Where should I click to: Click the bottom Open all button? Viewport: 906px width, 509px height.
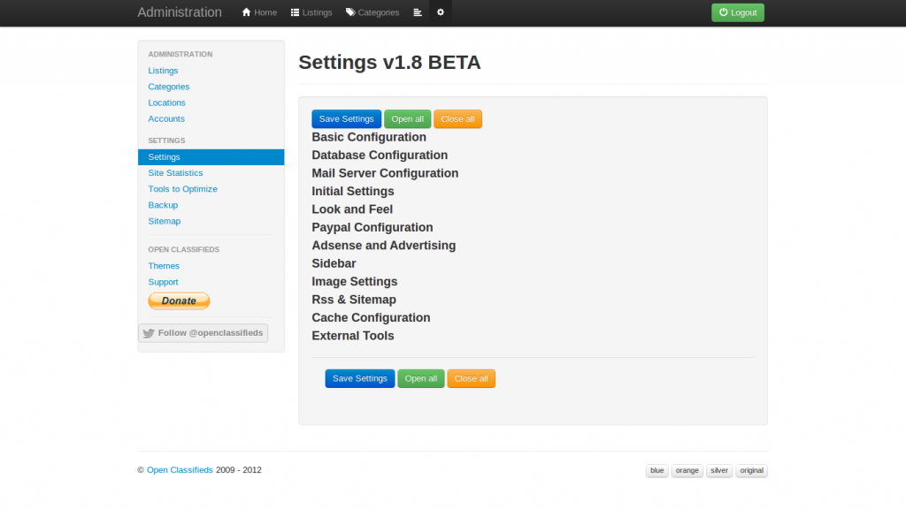(420, 378)
